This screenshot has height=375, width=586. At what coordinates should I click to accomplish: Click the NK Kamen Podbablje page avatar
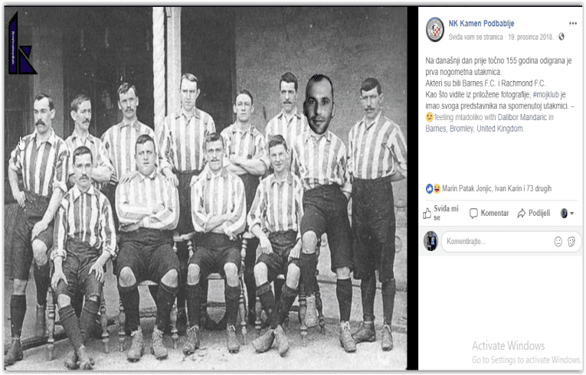pos(434,30)
